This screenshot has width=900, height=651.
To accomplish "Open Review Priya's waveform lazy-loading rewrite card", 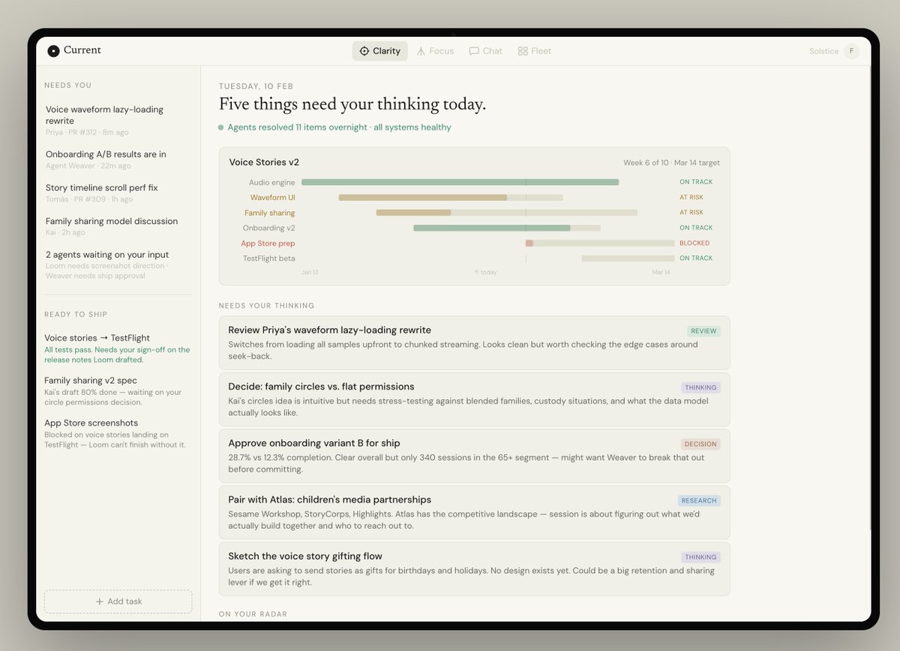I will (x=474, y=342).
